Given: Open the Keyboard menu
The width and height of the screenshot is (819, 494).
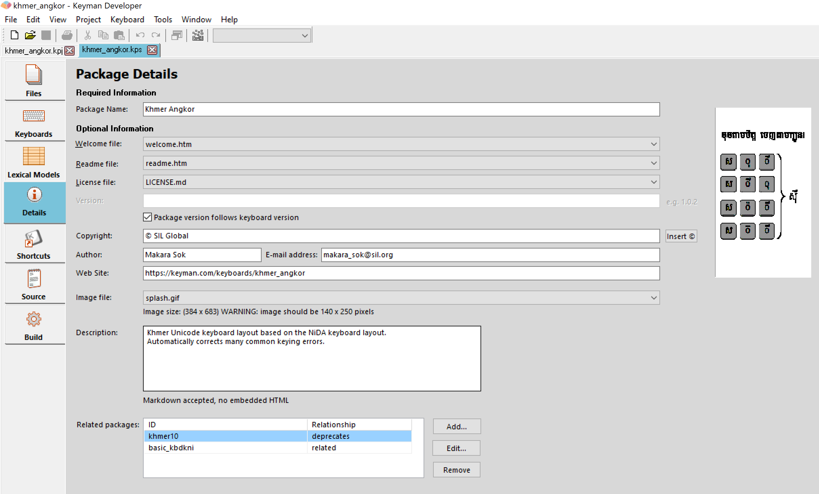Looking at the screenshot, I should 127,20.
